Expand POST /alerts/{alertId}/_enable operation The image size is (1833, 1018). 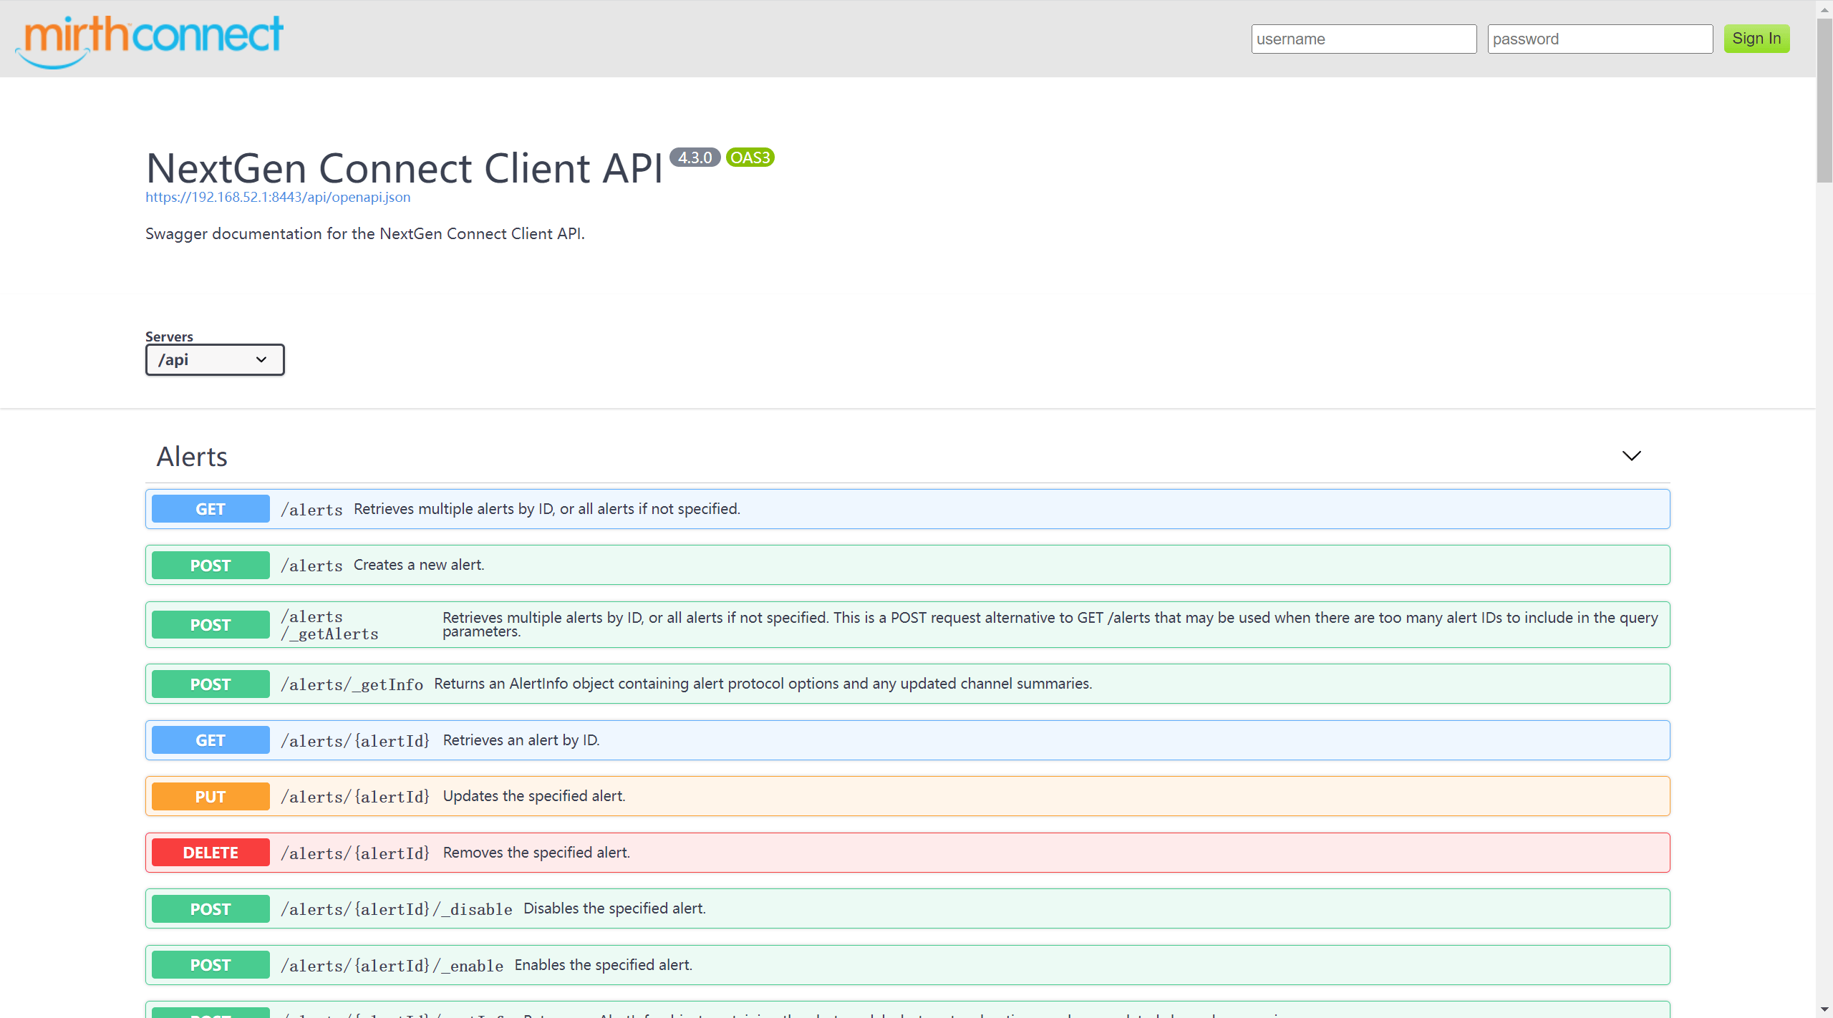point(907,965)
